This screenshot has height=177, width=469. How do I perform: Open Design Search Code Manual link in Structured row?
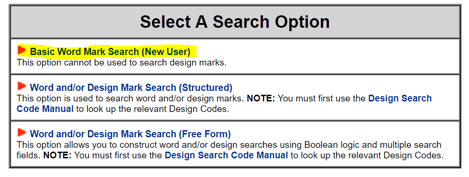[x=224, y=103]
